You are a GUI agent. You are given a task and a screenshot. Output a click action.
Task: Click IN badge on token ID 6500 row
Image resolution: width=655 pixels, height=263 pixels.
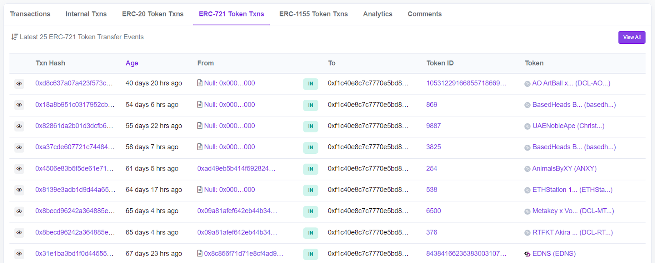311,211
